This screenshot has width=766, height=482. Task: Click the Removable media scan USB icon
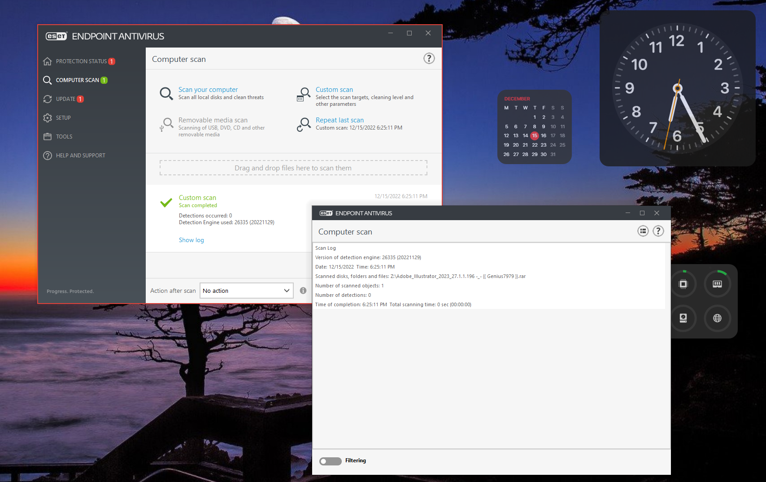166,125
